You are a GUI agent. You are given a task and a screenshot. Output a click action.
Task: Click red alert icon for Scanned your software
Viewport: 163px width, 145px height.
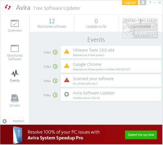tap(67, 80)
